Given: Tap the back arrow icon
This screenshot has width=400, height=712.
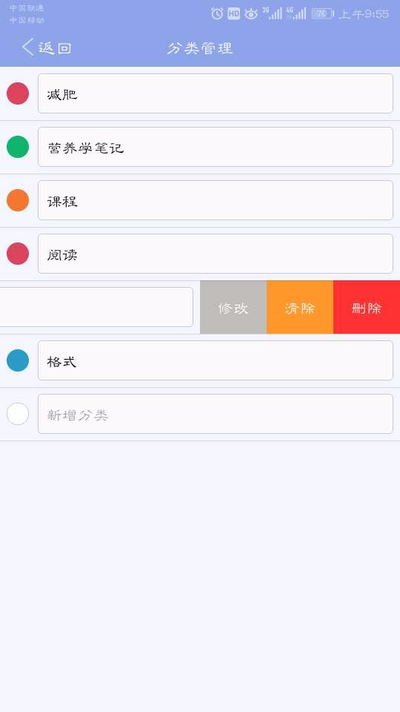Looking at the screenshot, I should [x=27, y=47].
